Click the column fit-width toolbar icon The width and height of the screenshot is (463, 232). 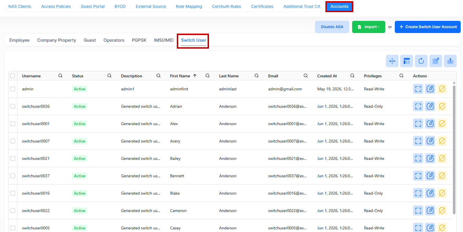(392, 61)
